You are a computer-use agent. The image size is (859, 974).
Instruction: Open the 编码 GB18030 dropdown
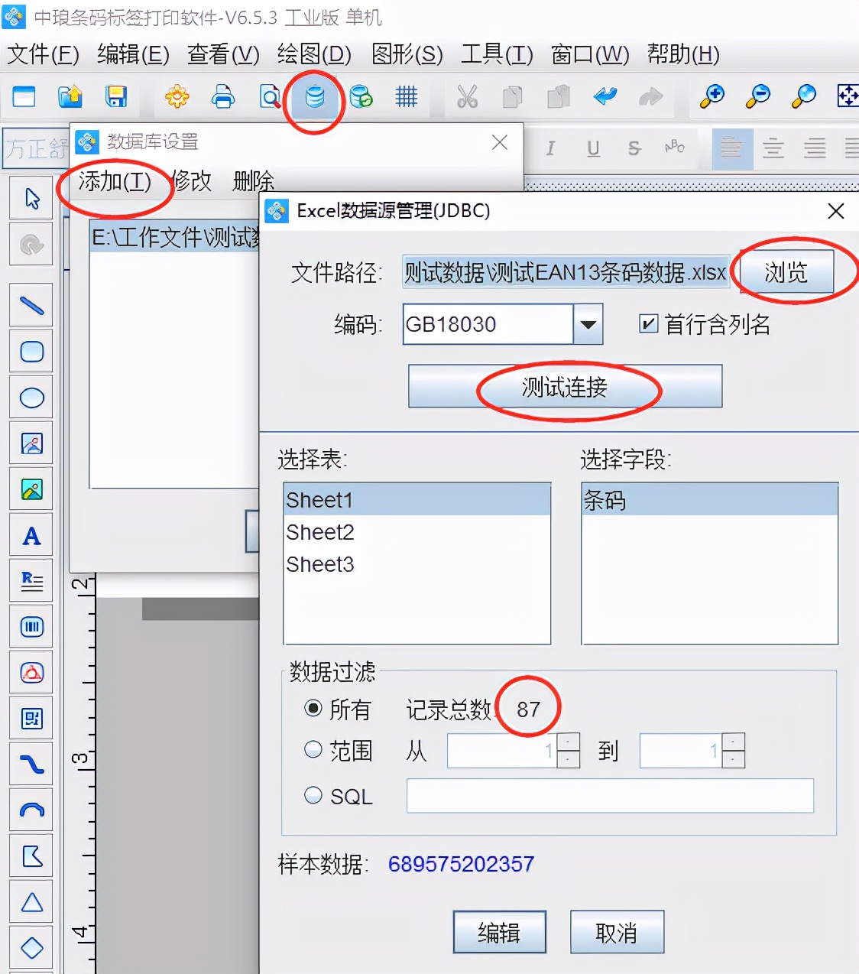tap(588, 324)
